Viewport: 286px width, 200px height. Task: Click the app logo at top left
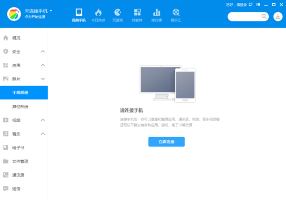point(13,14)
